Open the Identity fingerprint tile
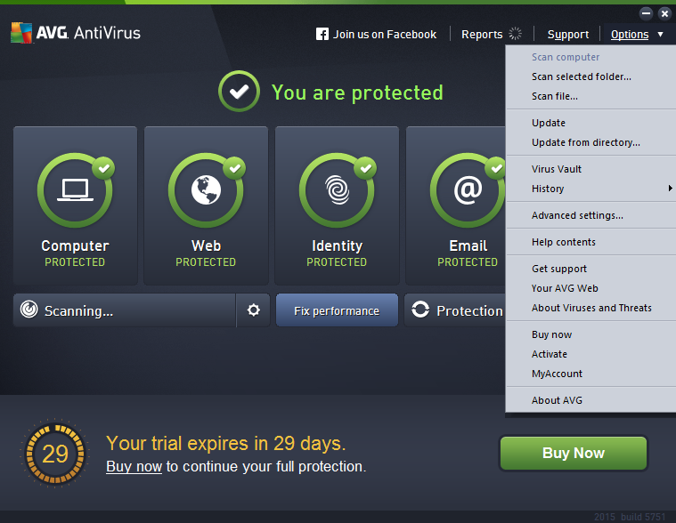 point(338,205)
